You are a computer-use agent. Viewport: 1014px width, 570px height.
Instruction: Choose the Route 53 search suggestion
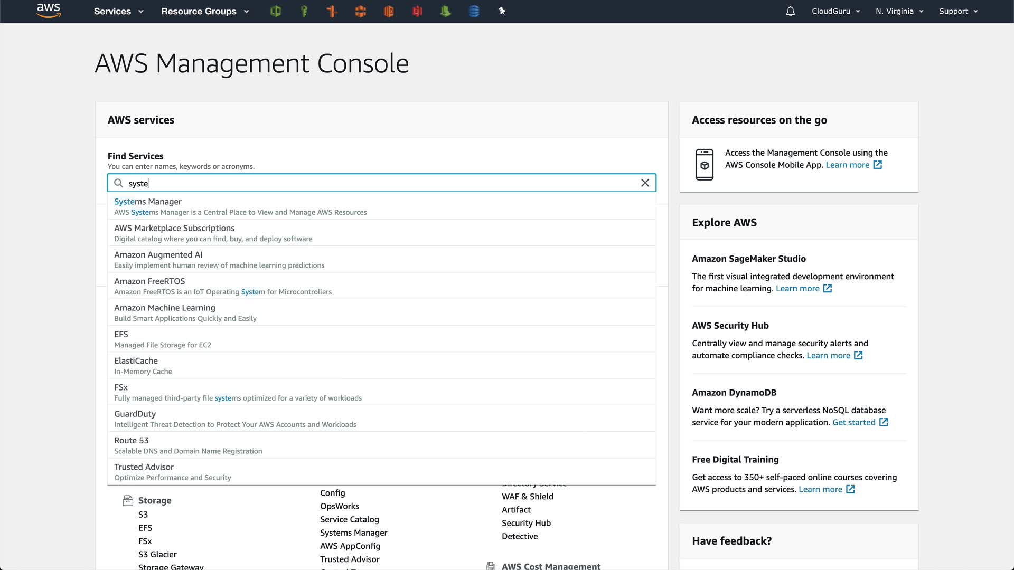[x=132, y=440]
